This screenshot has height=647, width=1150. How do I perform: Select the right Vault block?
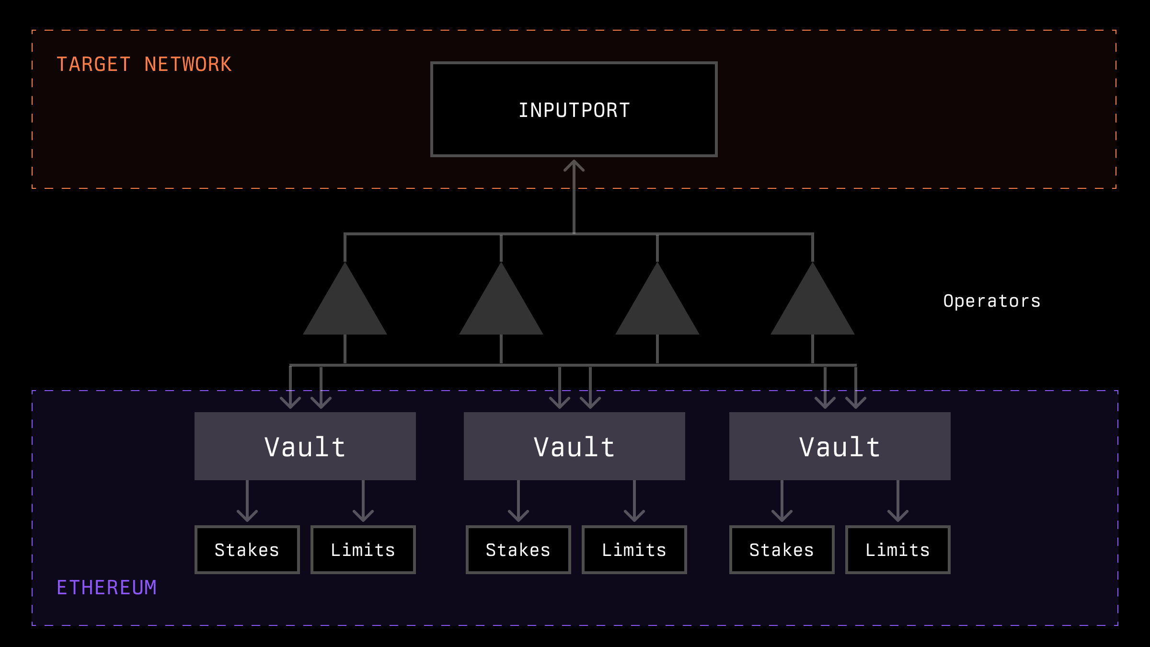click(839, 446)
